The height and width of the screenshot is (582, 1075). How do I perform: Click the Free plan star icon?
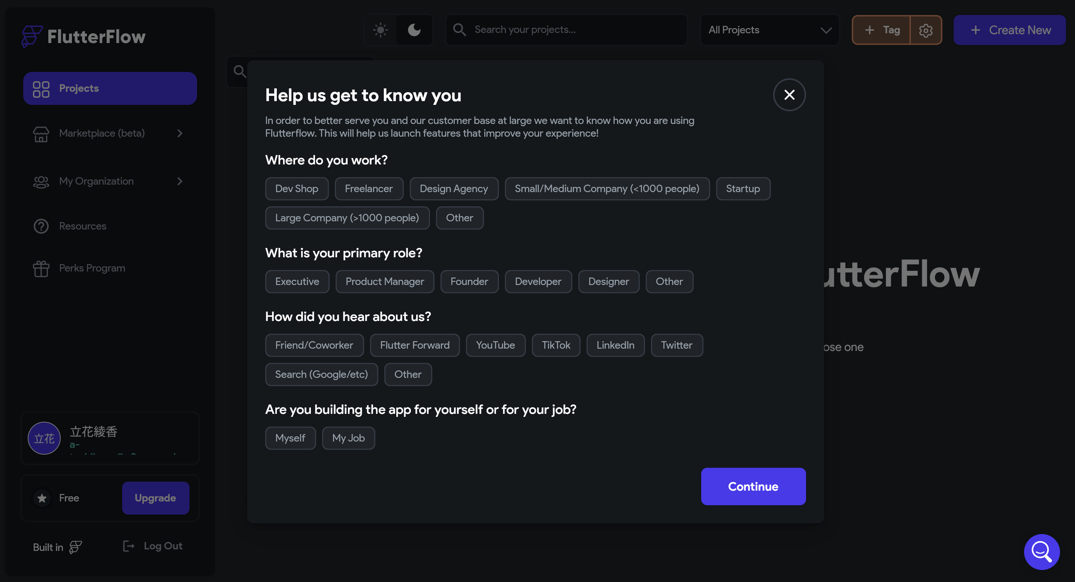[x=42, y=498]
